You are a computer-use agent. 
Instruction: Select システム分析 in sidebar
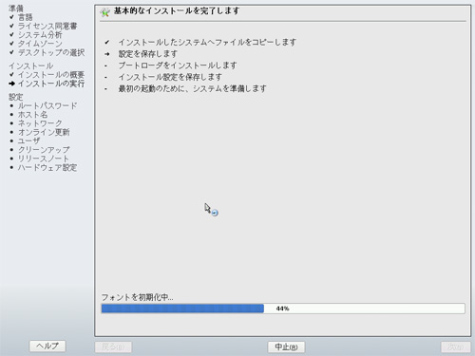[x=40, y=35]
